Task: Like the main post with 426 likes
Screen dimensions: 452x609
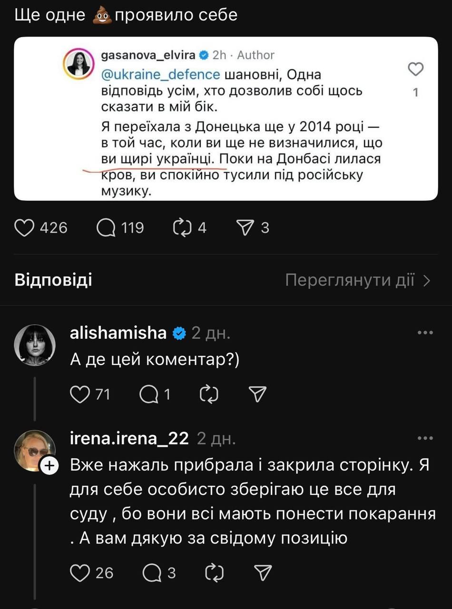Action: click(28, 228)
